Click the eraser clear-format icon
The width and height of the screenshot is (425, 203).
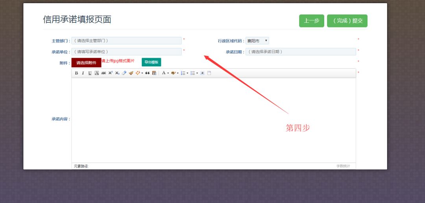(124, 73)
